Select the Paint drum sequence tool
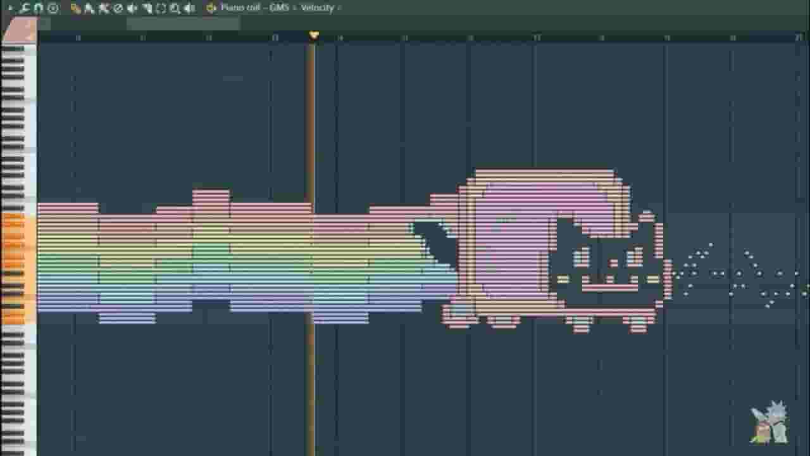Viewport: 810px width, 456px height. [x=104, y=8]
